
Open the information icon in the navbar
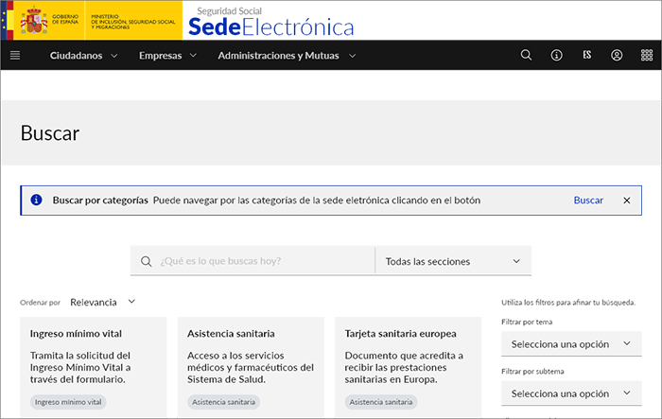point(557,56)
